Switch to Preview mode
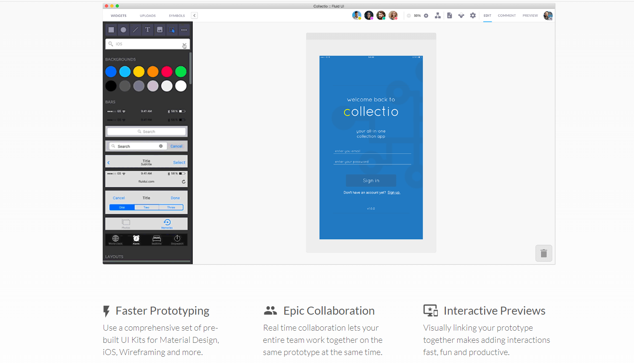Image resolution: width=634 pixels, height=363 pixels. click(530, 16)
